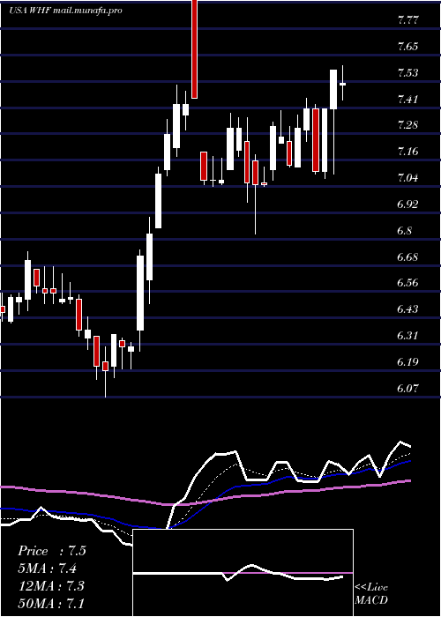Click the MACD line inside the inset box
Image resolution: width=441 pixels, height=617 pixels.
click(238, 573)
